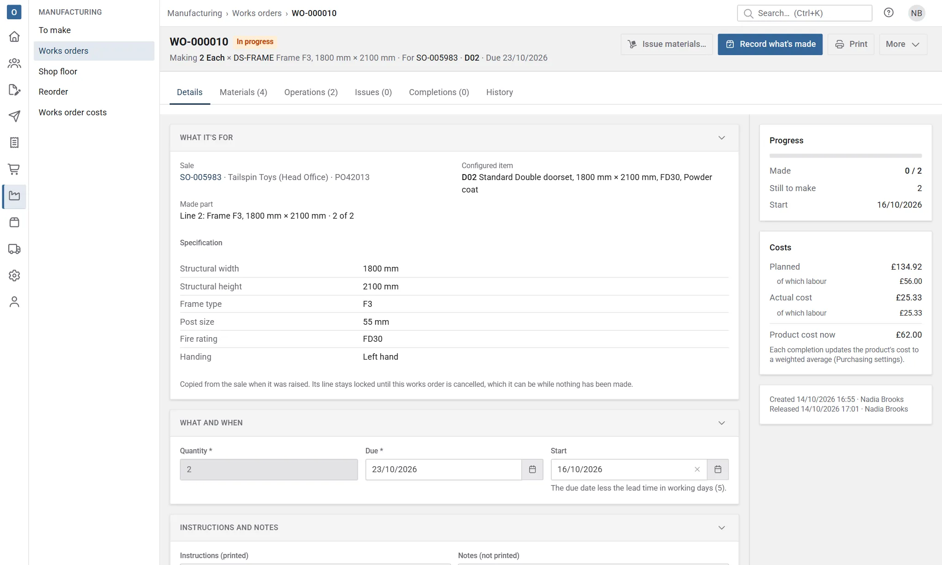Screen dimensions: 942x565
Task: Switch to the Completions (0) tab
Action: tap(439, 92)
